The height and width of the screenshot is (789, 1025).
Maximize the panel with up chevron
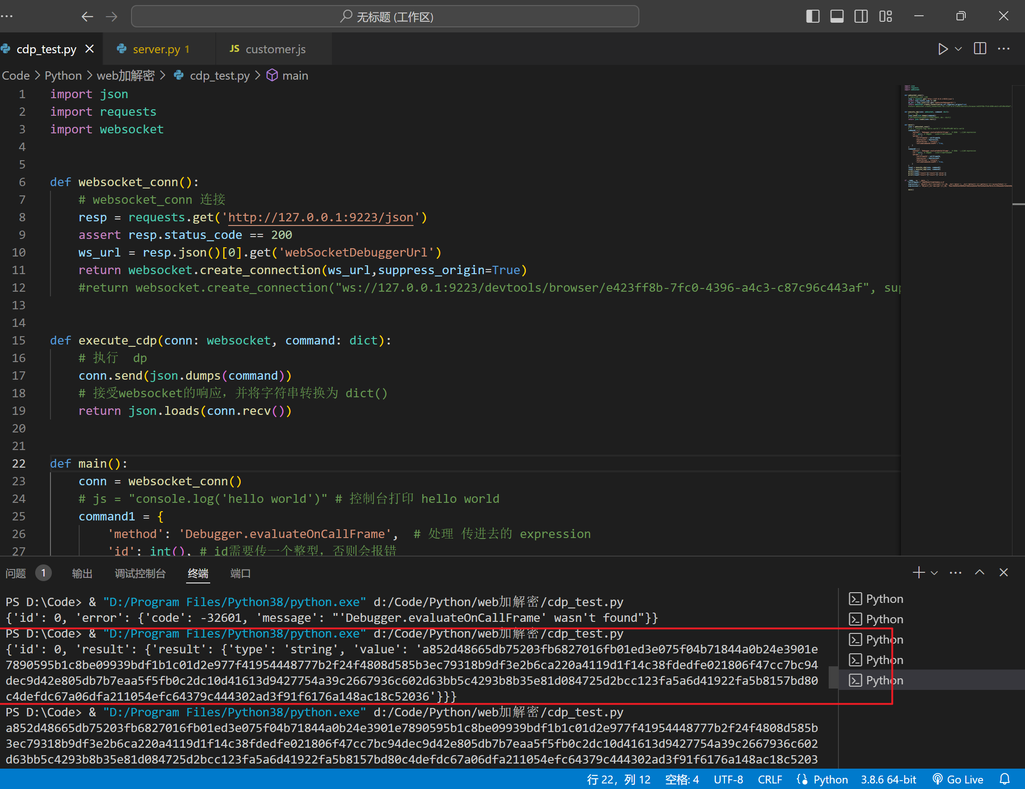980,572
